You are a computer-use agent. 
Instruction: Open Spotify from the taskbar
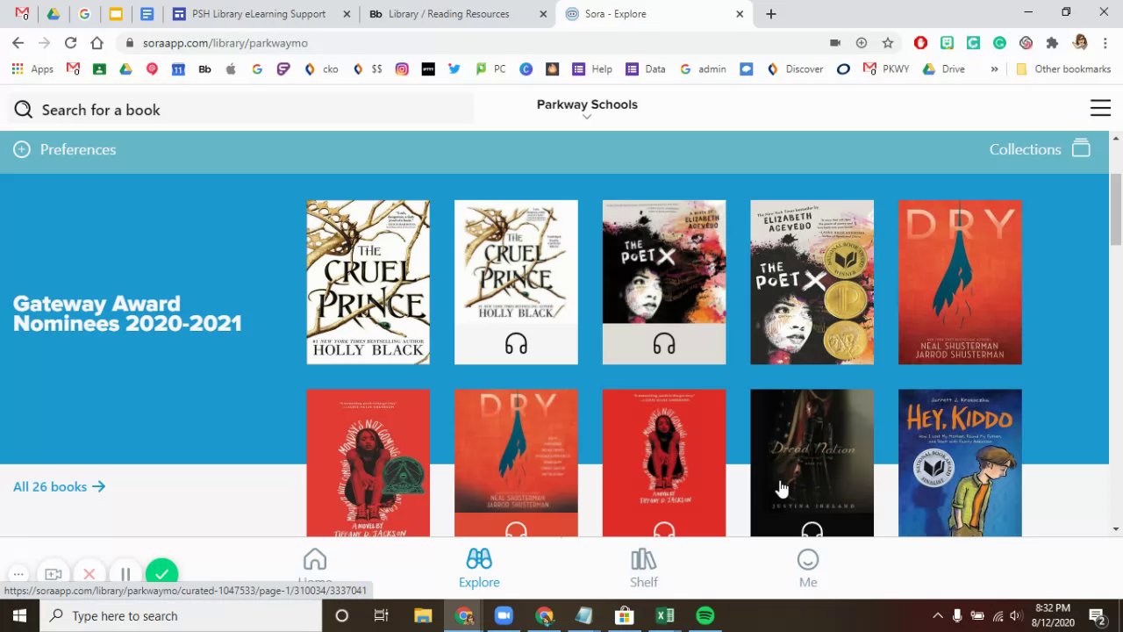(x=705, y=615)
